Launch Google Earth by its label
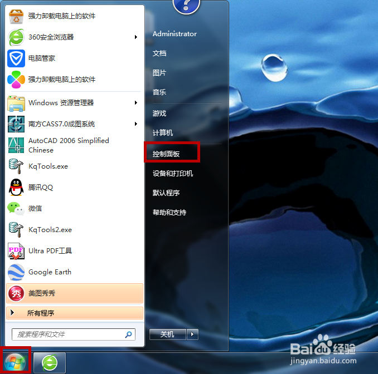The image size is (378, 374). [50, 272]
